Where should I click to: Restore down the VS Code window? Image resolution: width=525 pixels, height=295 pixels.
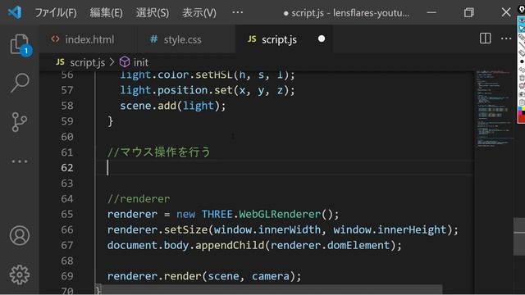pyautogui.click(x=468, y=13)
